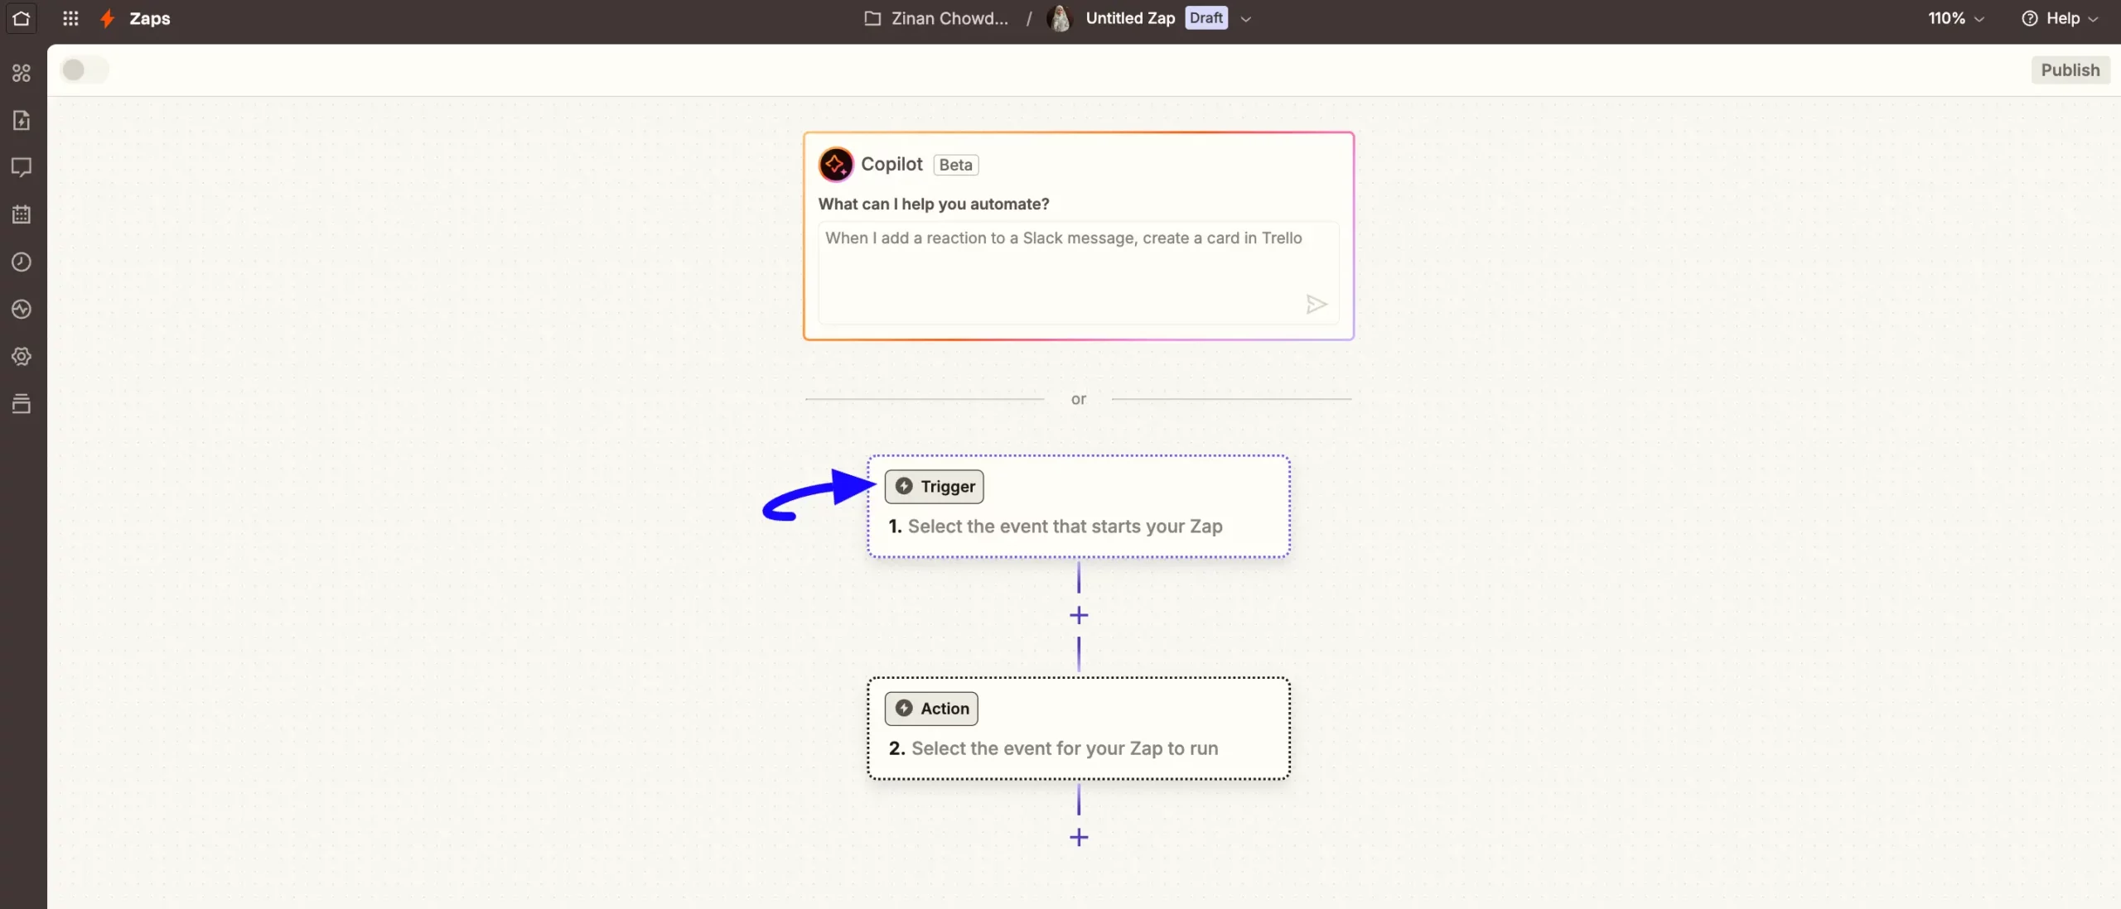The image size is (2121, 909).
Task: Click the Zaps lightning bolt logo
Action: (107, 18)
